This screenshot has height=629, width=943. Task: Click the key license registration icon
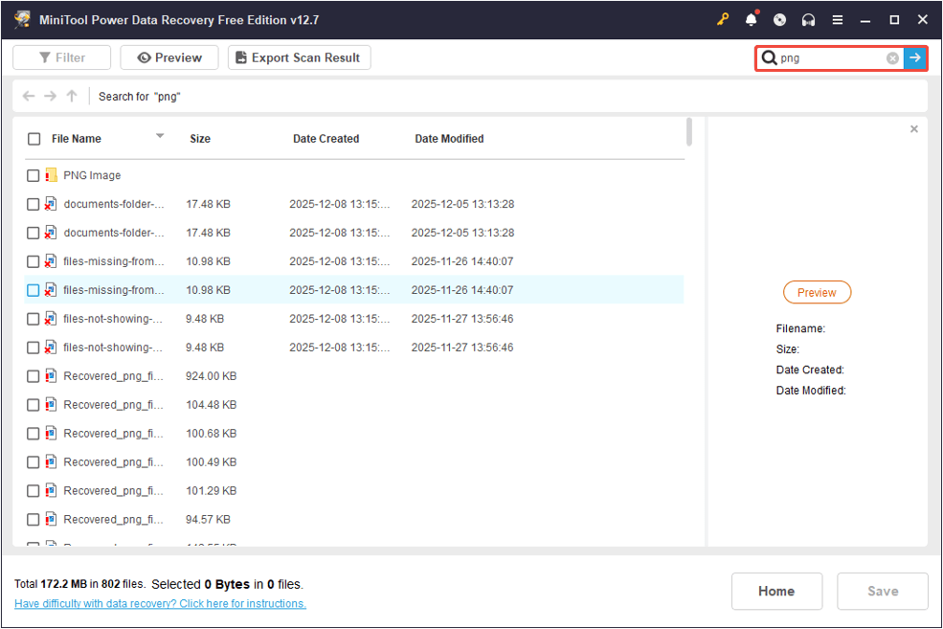(723, 19)
